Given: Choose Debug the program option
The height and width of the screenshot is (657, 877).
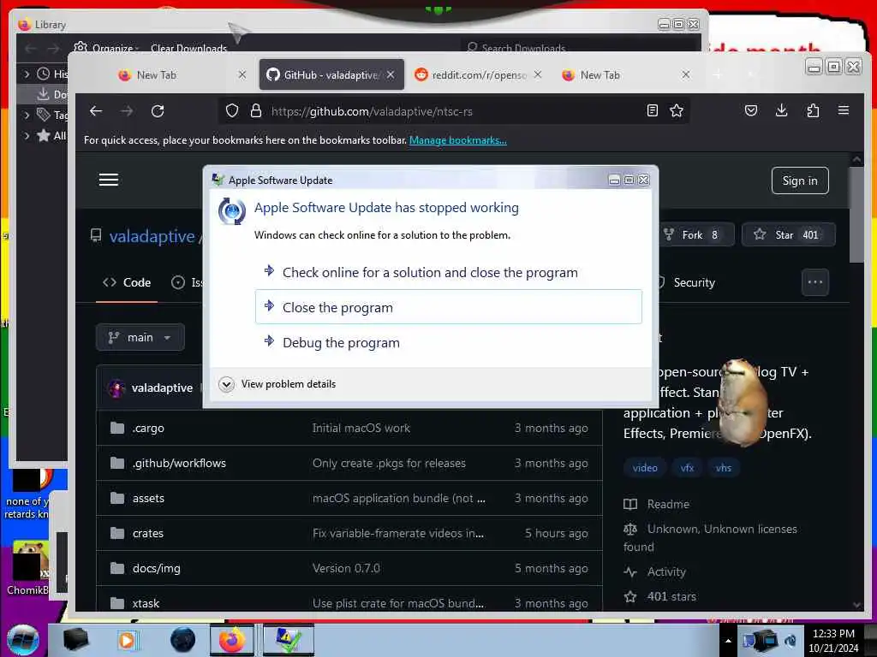Looking at the screenshot, I should point(449,342).
